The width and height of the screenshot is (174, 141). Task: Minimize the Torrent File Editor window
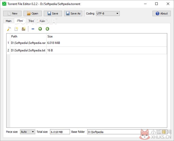(145, 4)
